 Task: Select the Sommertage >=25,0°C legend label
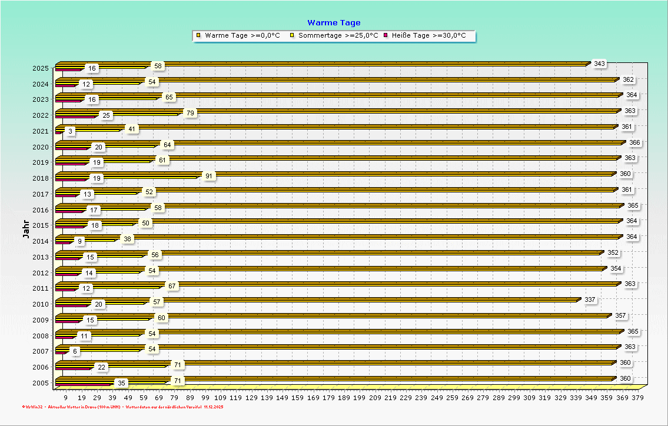(x=338, y=36)
